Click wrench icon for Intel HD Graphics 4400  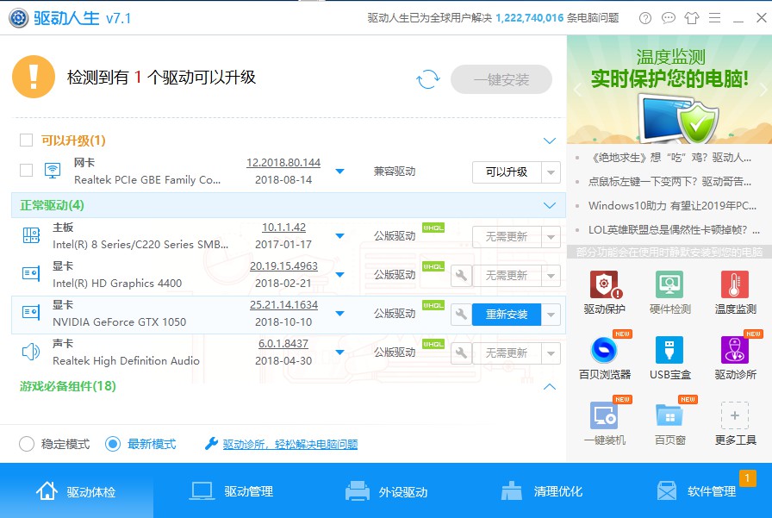461,275
